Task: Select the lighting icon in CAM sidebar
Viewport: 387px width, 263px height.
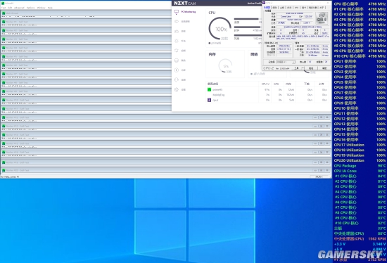Action: pos(177,41)
